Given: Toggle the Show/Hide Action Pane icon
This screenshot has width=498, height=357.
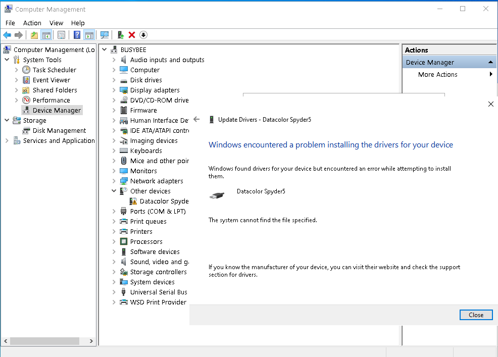Looking at the screenshot, I should coord(89,35).
